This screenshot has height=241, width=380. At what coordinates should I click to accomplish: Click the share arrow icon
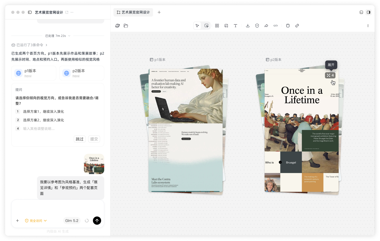click(266, 26)
